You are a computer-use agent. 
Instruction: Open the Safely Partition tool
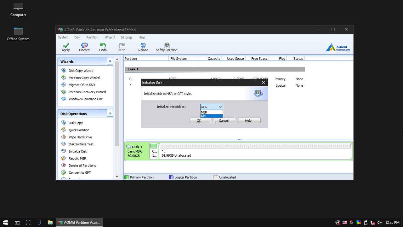click(167, 47)
